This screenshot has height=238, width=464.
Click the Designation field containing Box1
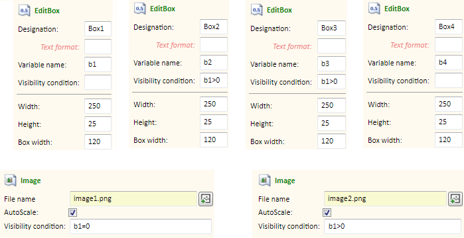98,28
